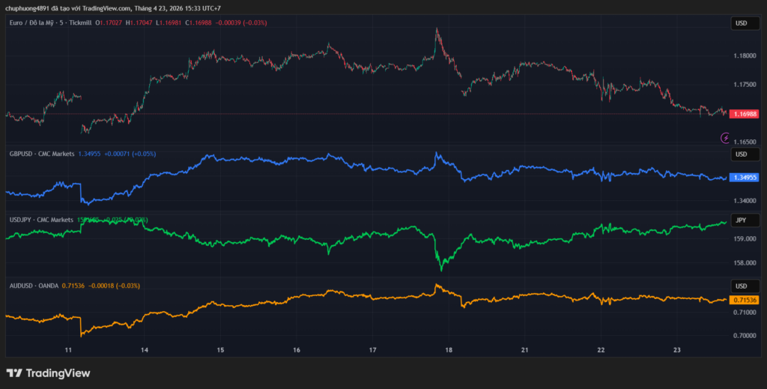Open the USD currency badge in the GBPUSD pane
767x389 pixels.
[x=742, y=154]
